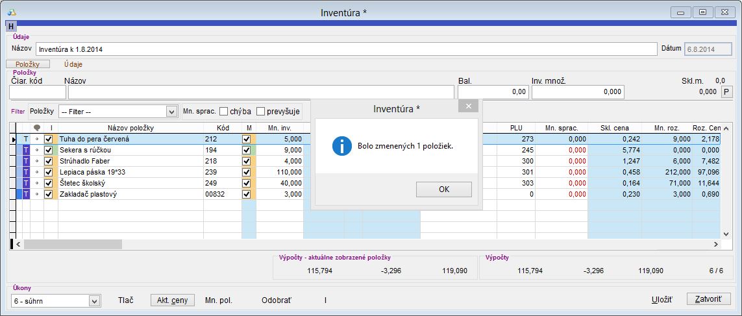
Task: Uncheck the I checkbox for Strúhadlo Faber
Action: pyautogui.click(x=48, y=161)
